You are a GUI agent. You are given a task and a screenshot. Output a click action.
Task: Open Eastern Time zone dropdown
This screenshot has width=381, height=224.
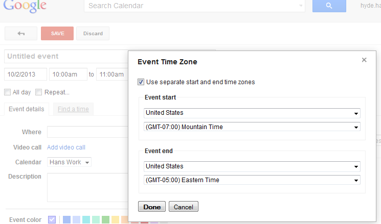point(252,180)
